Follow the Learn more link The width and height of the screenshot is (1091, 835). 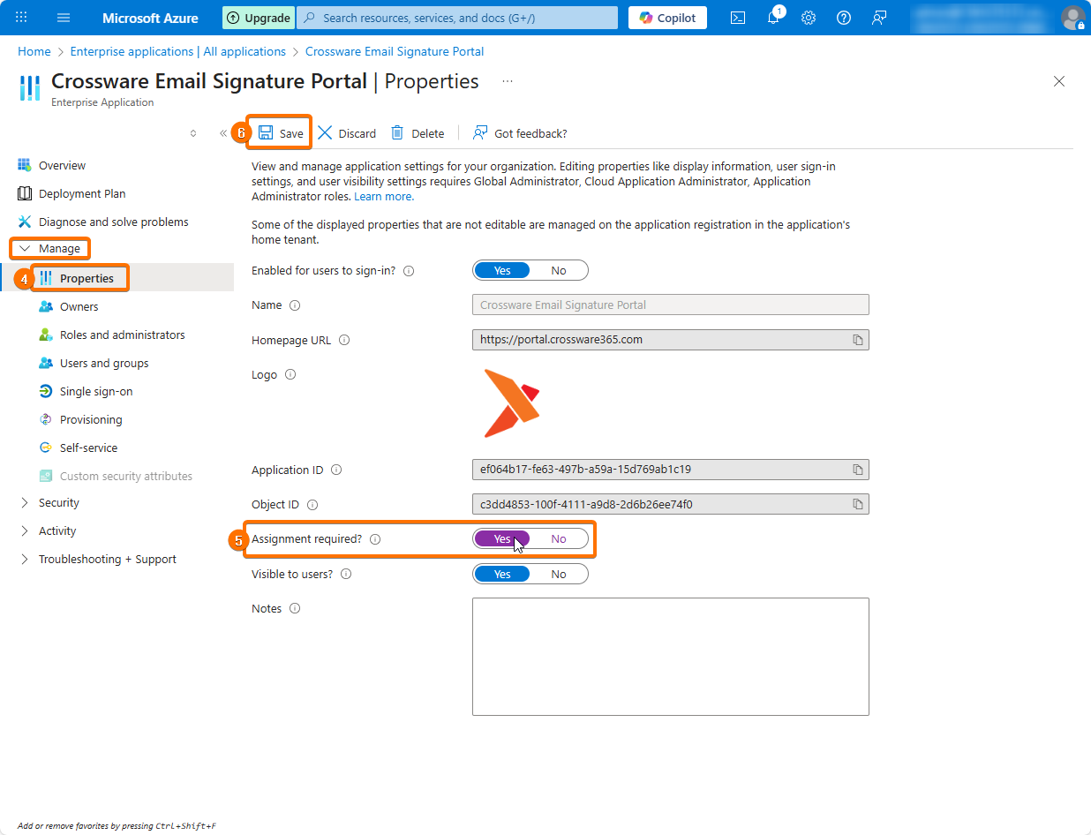(x=384, y=197)
